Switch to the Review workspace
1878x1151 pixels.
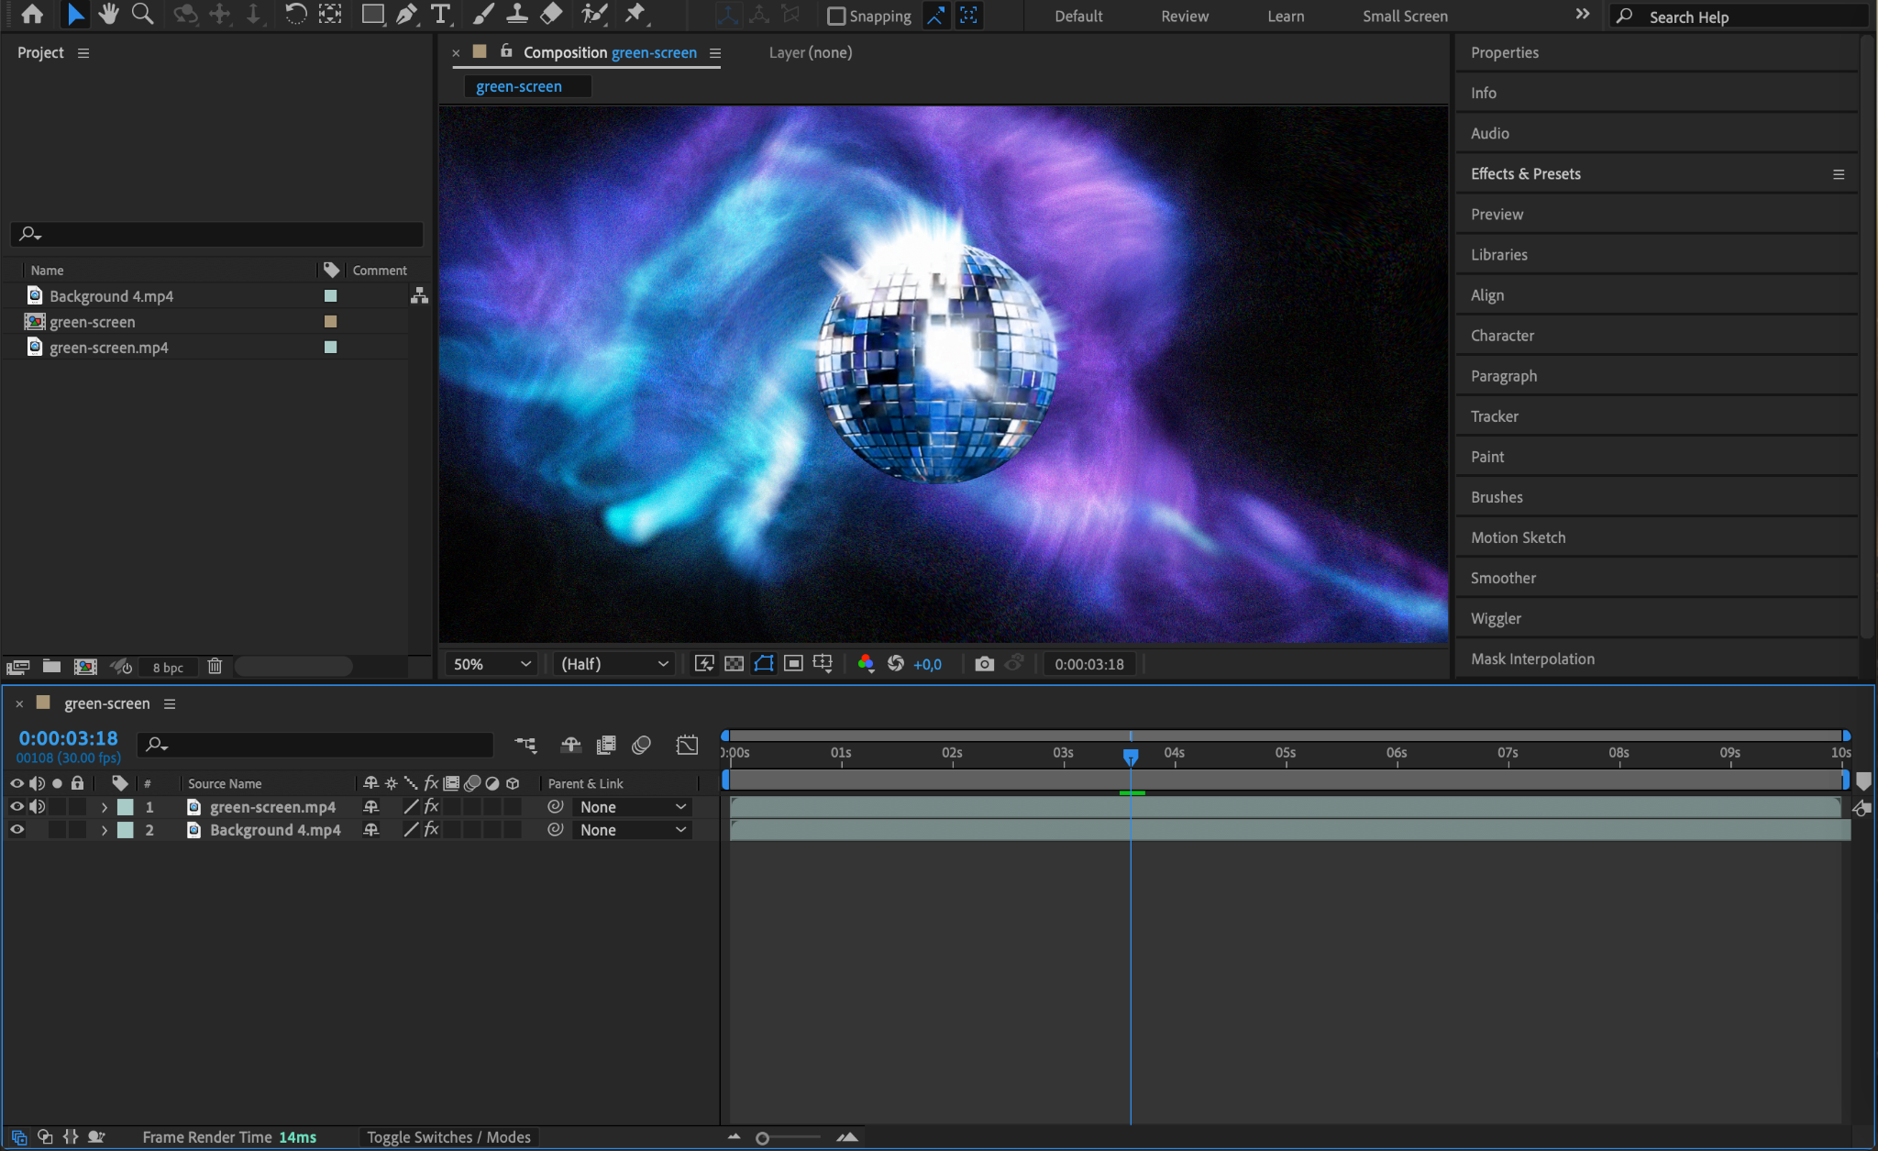point(1184,16)
